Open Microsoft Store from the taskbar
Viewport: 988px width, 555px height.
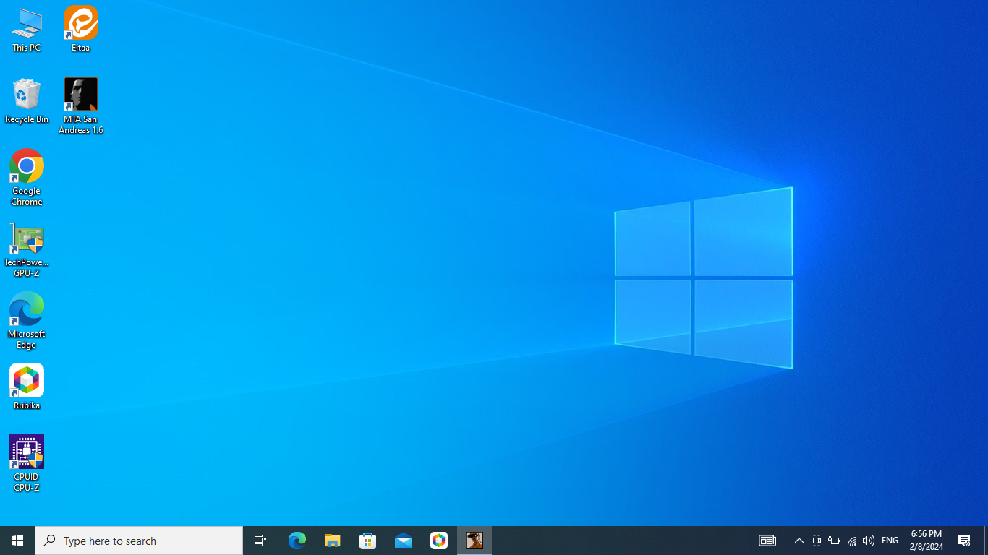[368, 541]
